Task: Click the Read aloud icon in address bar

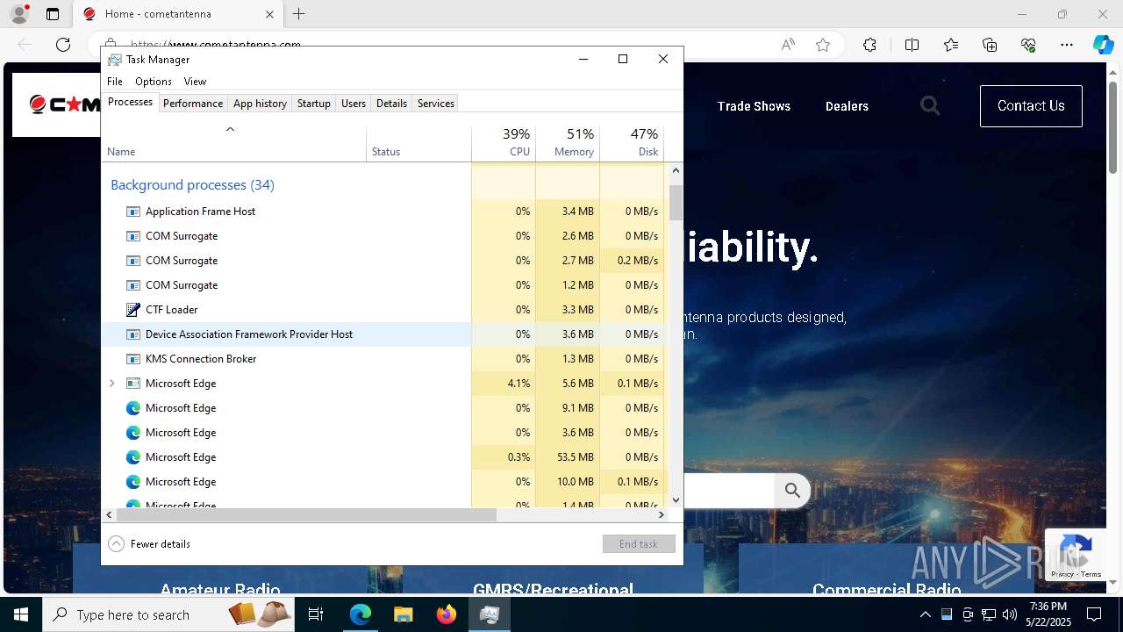Action: [788, 45]
